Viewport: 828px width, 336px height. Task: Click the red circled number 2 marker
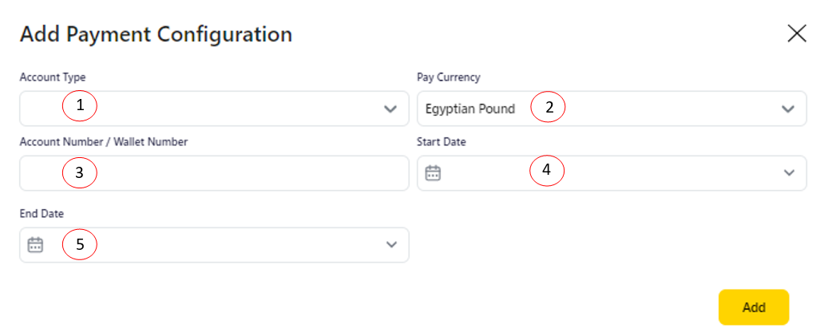[549, 107]
